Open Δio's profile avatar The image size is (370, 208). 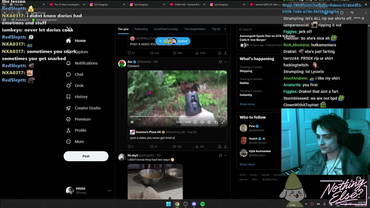pyautogui.click(x=122, y=64)
